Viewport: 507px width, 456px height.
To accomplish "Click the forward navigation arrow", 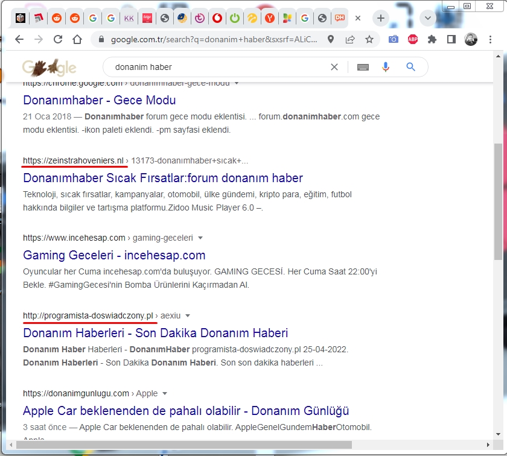I will (x=39, y=39).
